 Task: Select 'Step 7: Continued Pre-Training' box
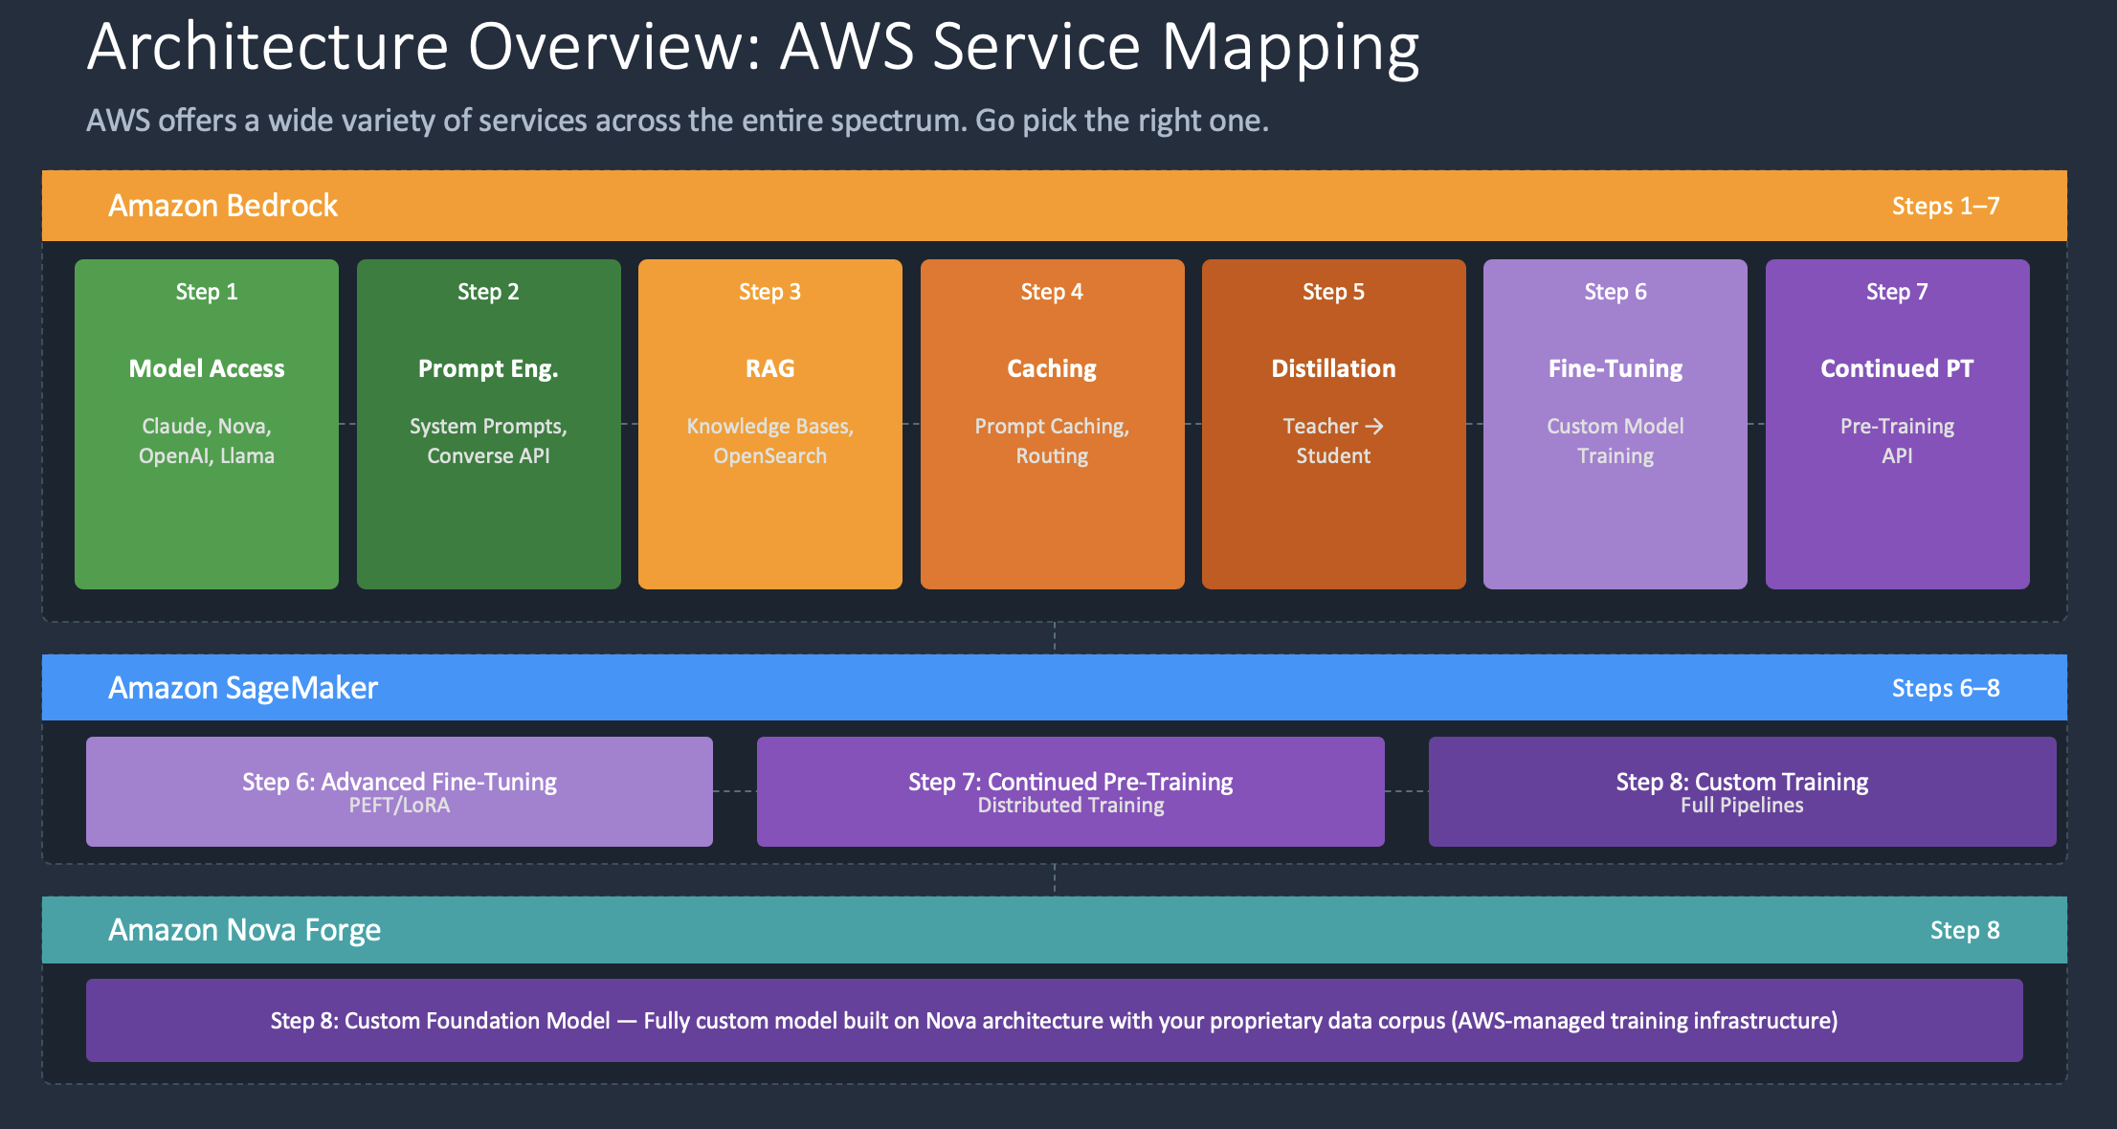[1071, 791]
